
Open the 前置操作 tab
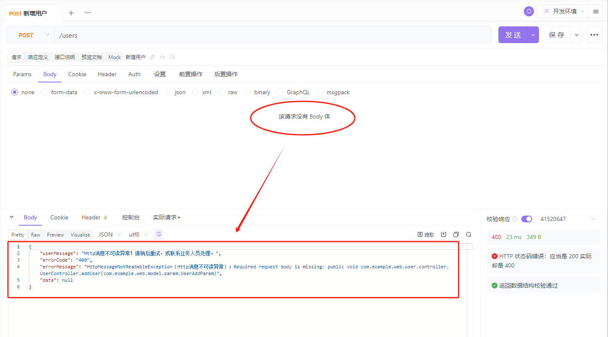[x=191, y=74]
